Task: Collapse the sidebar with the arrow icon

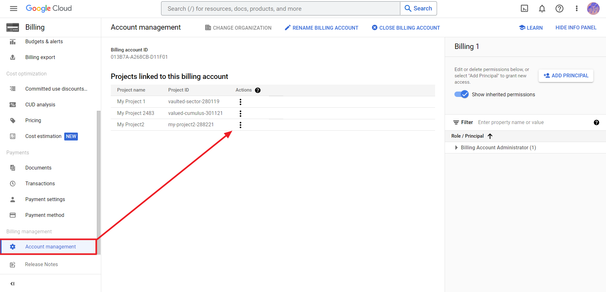Action: (x=12, y=283)
